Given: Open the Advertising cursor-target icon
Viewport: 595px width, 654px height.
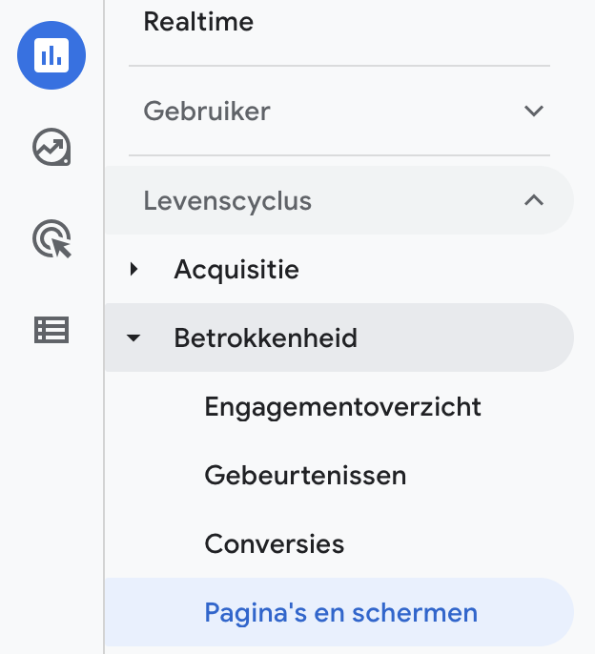Looking at the screenshot, I should (x=51, y=239).
